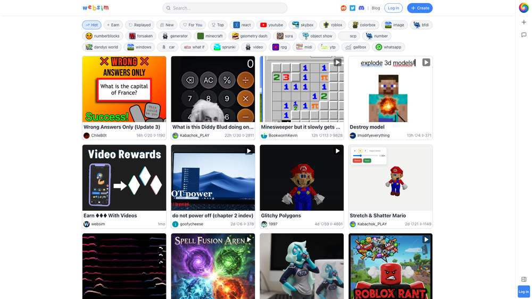Screen dimensions: 532x299
Task: Choose the ytp tag chip
Action: pyautogui.click(x=328, y=47)
